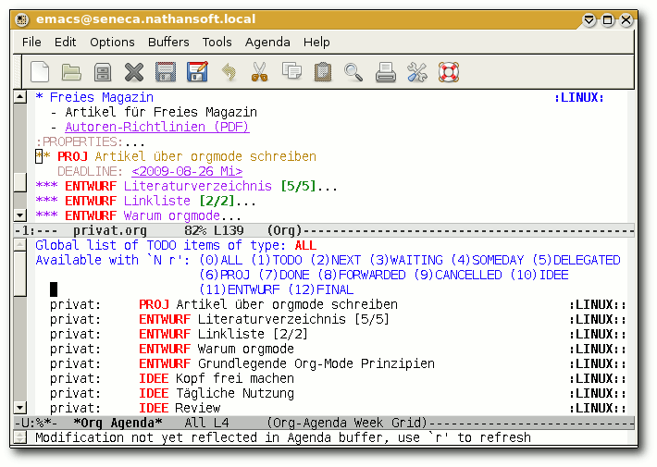This screenshot has width=657, height=467.
Task: Click the Open File folder icon
Action: pos(71,71)
